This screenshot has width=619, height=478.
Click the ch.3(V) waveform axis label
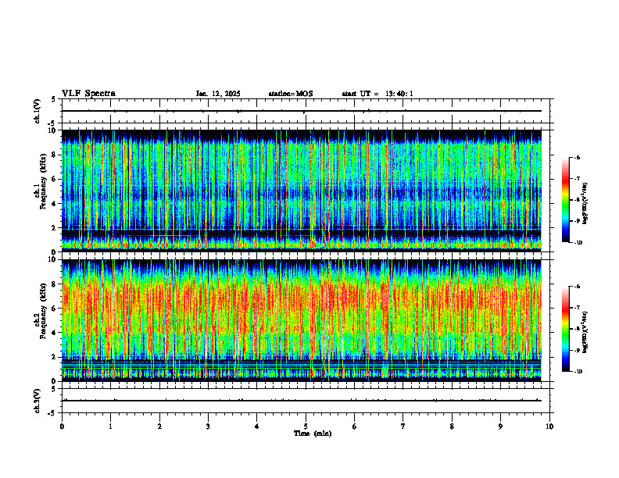pyautogui.click(x=37, y=401)
